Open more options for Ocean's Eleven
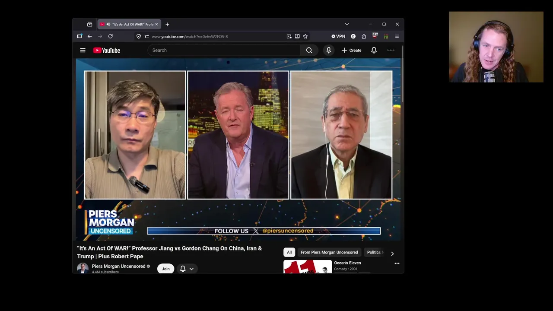 (x=397, y=263)
